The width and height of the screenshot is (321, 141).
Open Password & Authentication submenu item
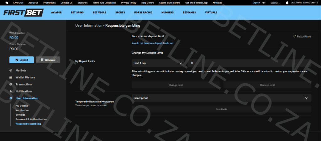pyautogui.click(x=31, y=119)
